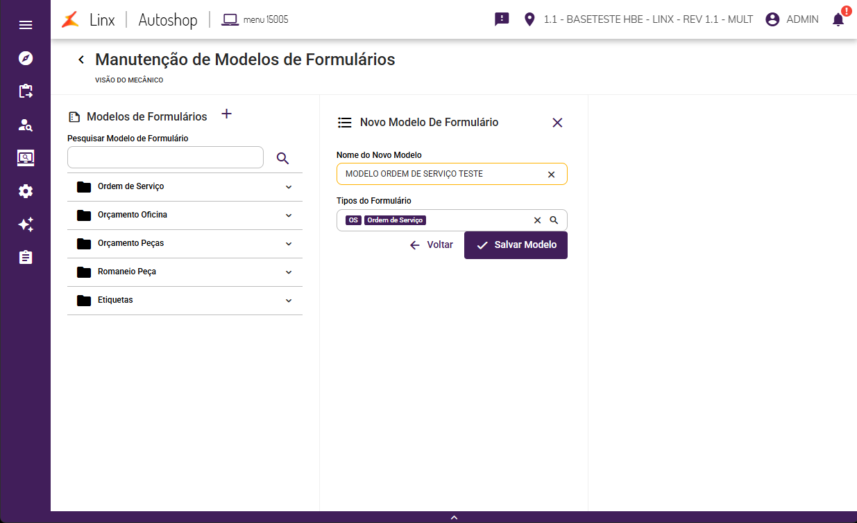Click the ADMIN username label
Image resolution: width=857 pixels, height=523 pixels.
802,19
